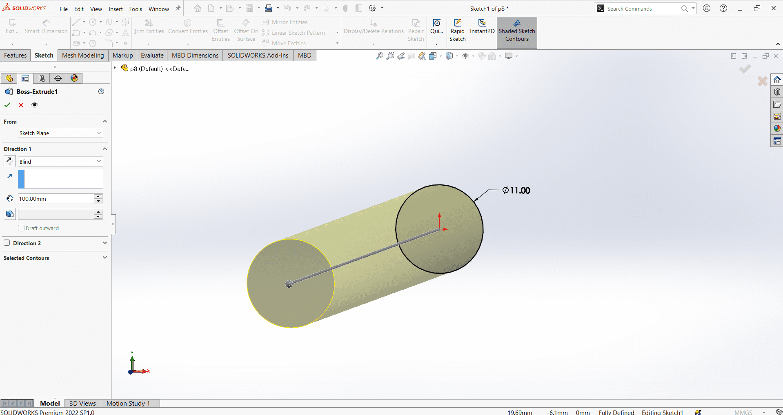Cancel Boss-Extrude1 with red X

[x=21, y=105]
